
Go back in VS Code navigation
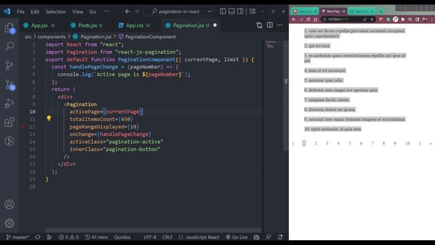pos(128,12)
